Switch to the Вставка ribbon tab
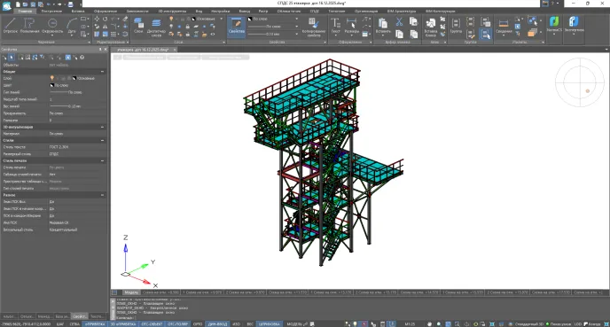Screen dimensions: 610x327 [x=78, y=12]
